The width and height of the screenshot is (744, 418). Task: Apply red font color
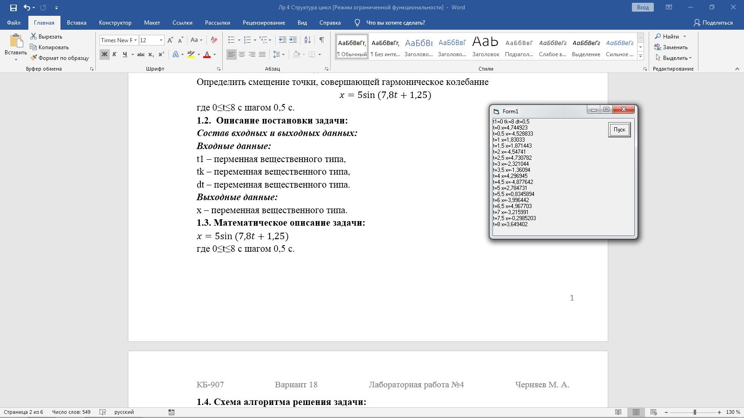207,54
